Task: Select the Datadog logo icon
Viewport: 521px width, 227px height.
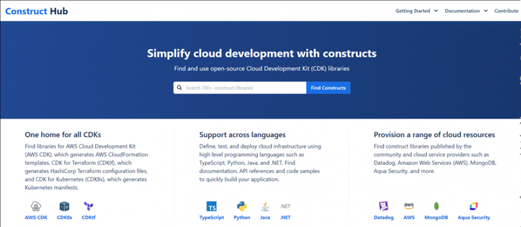Action: click(384, 206)
